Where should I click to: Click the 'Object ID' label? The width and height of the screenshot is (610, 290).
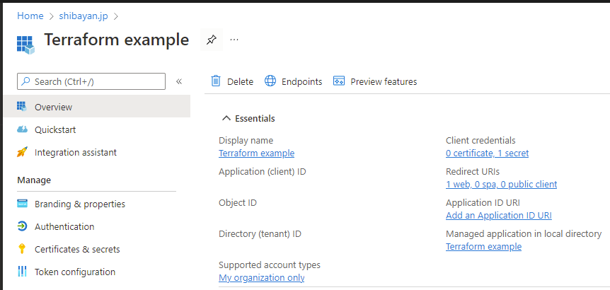pos(238,202)
